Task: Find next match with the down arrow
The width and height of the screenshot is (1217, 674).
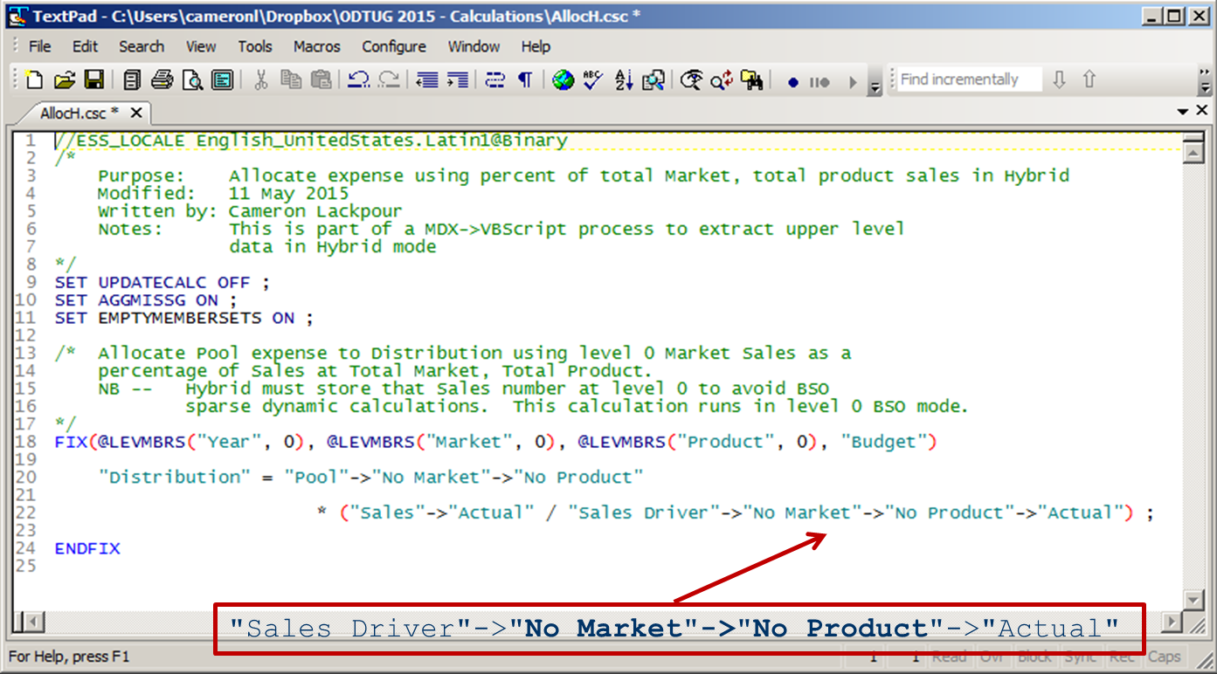Action: [1059, 79]
